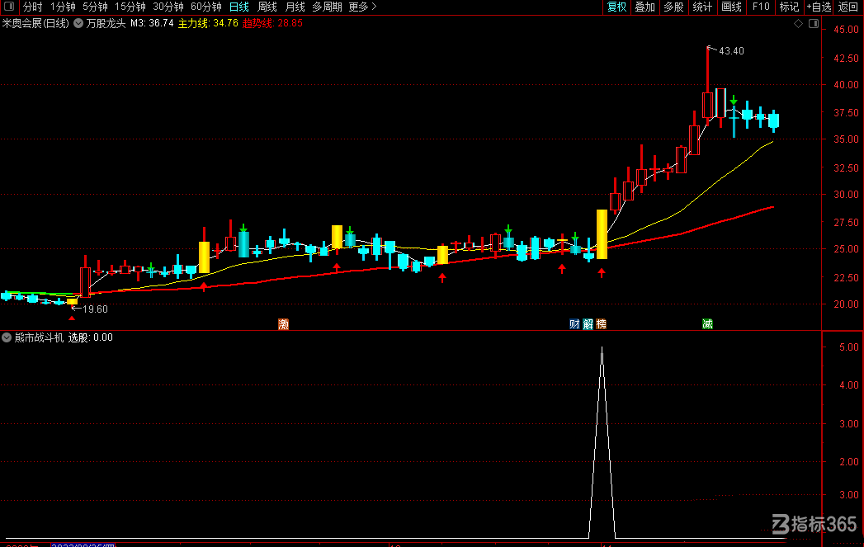The height and width of the screenshot is (547, 864).
Task: Click the 财 event marker on timeline
Action: click(574, 324)
